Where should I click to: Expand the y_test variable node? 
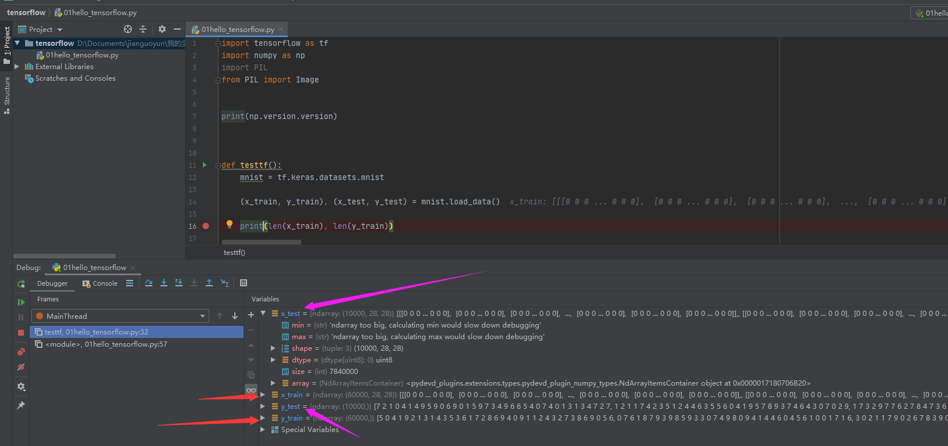[x=263, y=407]
